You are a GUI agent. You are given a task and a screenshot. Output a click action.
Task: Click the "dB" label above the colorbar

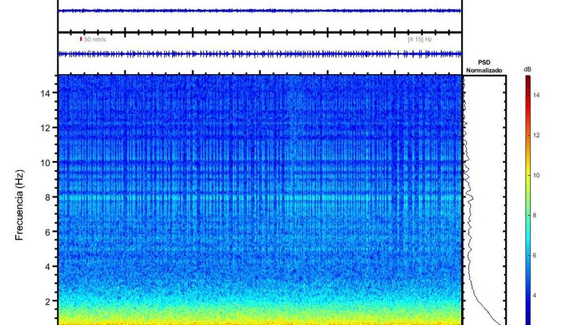(x=527, y=68)
